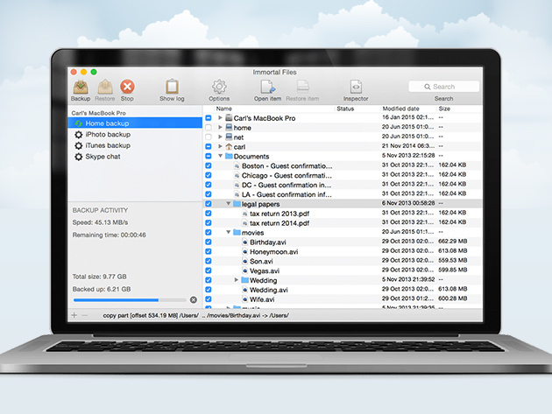Collapse the Documents folder

221,156
